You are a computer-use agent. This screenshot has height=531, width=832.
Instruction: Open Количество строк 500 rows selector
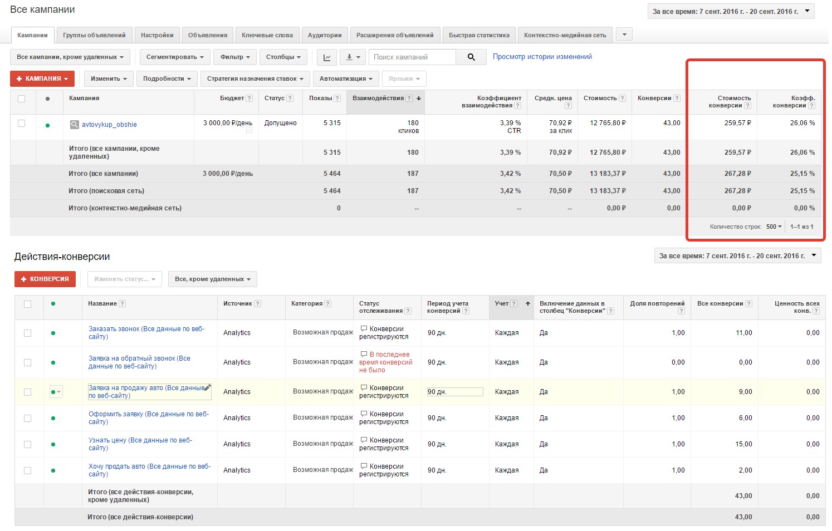tap(774, 227)
